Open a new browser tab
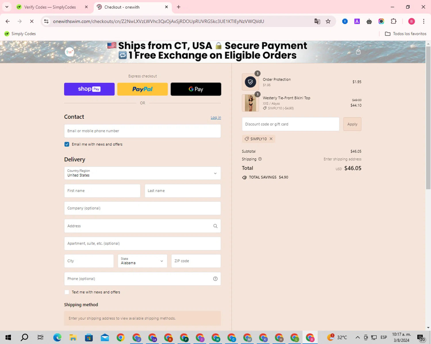Screen dimensions: 431x344 (178, 7)
